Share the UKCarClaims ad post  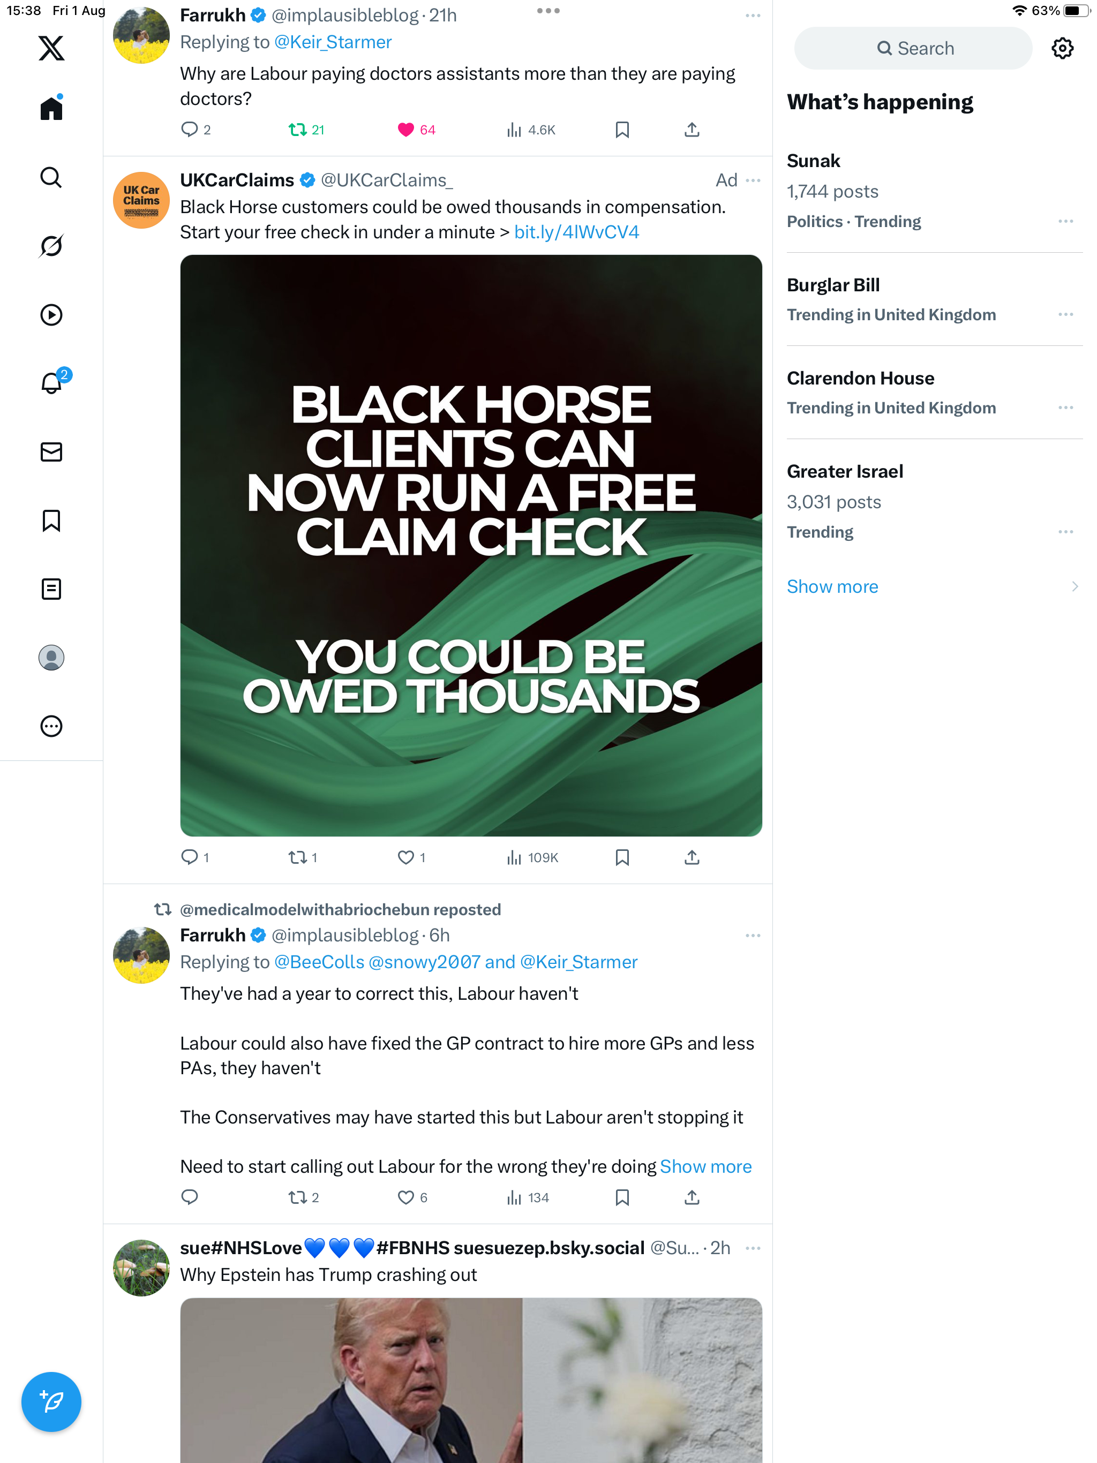point(692,858)
